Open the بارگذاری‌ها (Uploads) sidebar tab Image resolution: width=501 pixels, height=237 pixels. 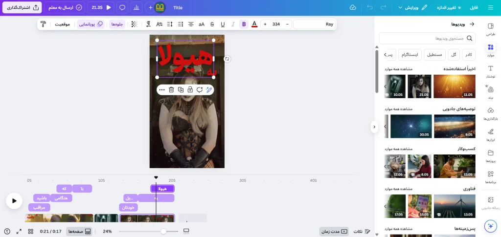click(x=490, y=113)
